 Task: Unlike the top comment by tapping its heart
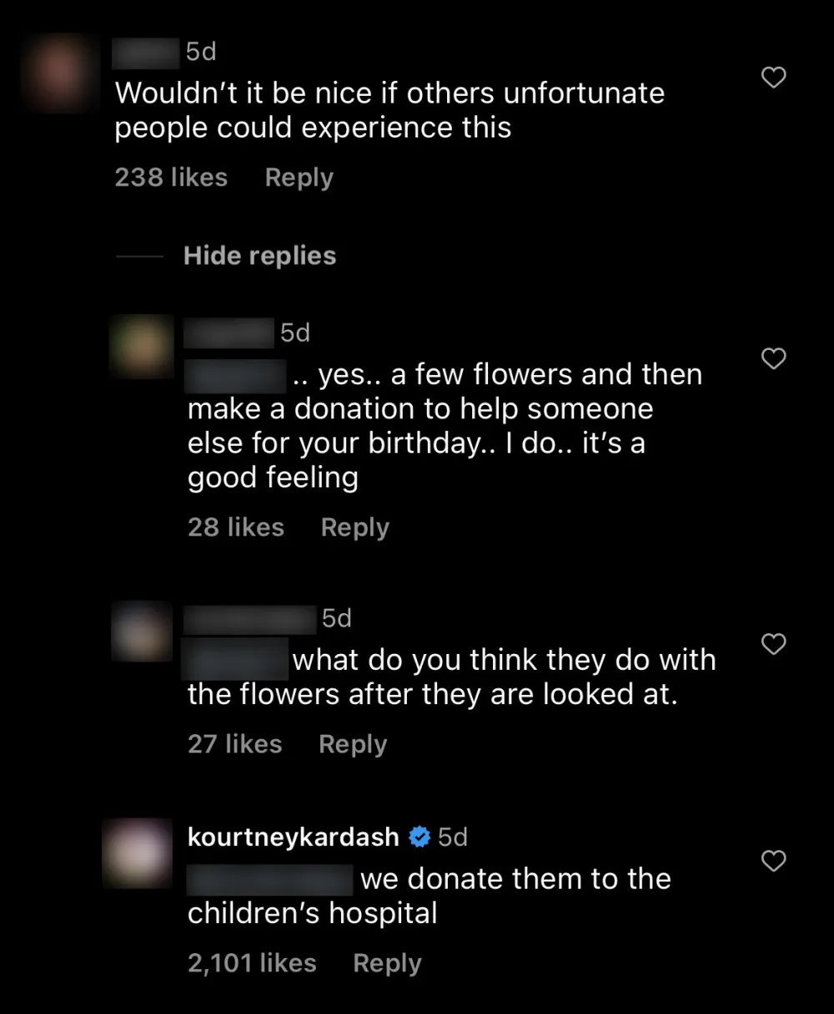(x=773, y=77)
